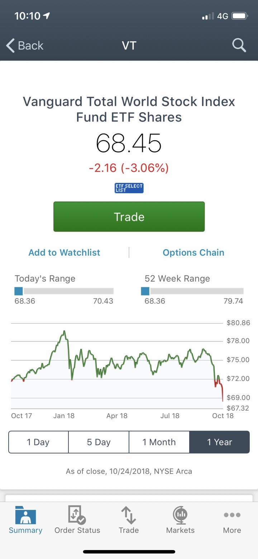Image resolution: width=258 pixels, height=559 pixels.
Task: Click the Add to Watchlist link
Action: click(x=64, y=252)
